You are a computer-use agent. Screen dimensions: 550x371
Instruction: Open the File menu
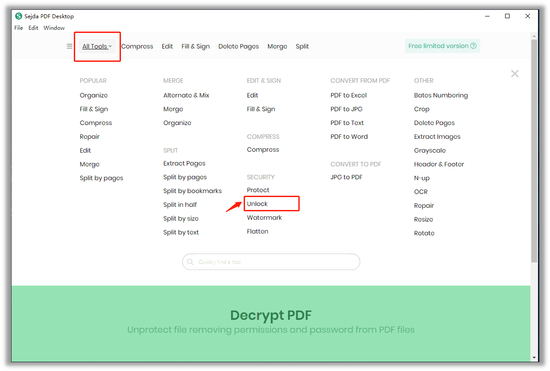(19, 28)
